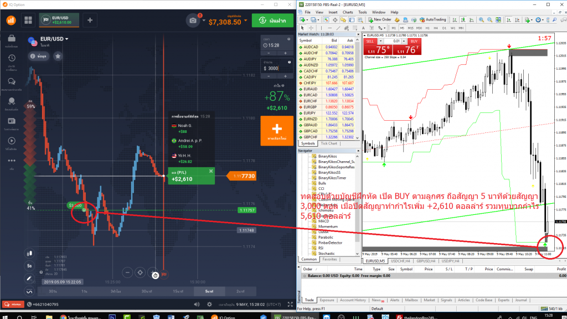
Task: Zoom out the MetaTrader chart
Action: [489, 20]
